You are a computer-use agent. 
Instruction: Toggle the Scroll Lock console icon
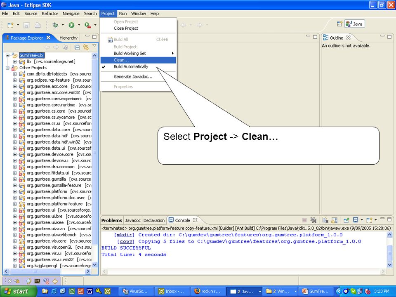click(334, 220)
